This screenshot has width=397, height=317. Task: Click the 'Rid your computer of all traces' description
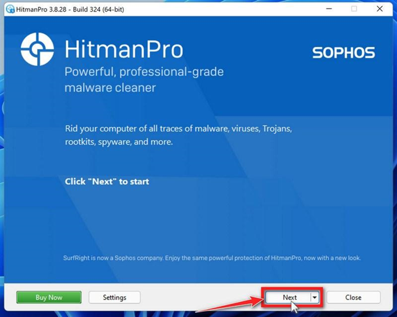point(179,135)
